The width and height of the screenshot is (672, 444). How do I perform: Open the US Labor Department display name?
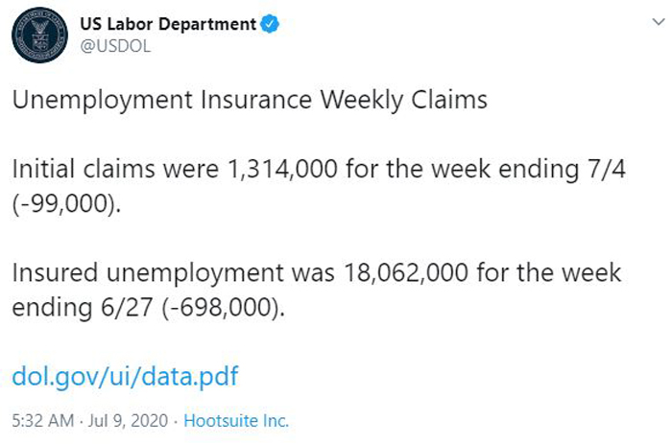coord(168,24)
